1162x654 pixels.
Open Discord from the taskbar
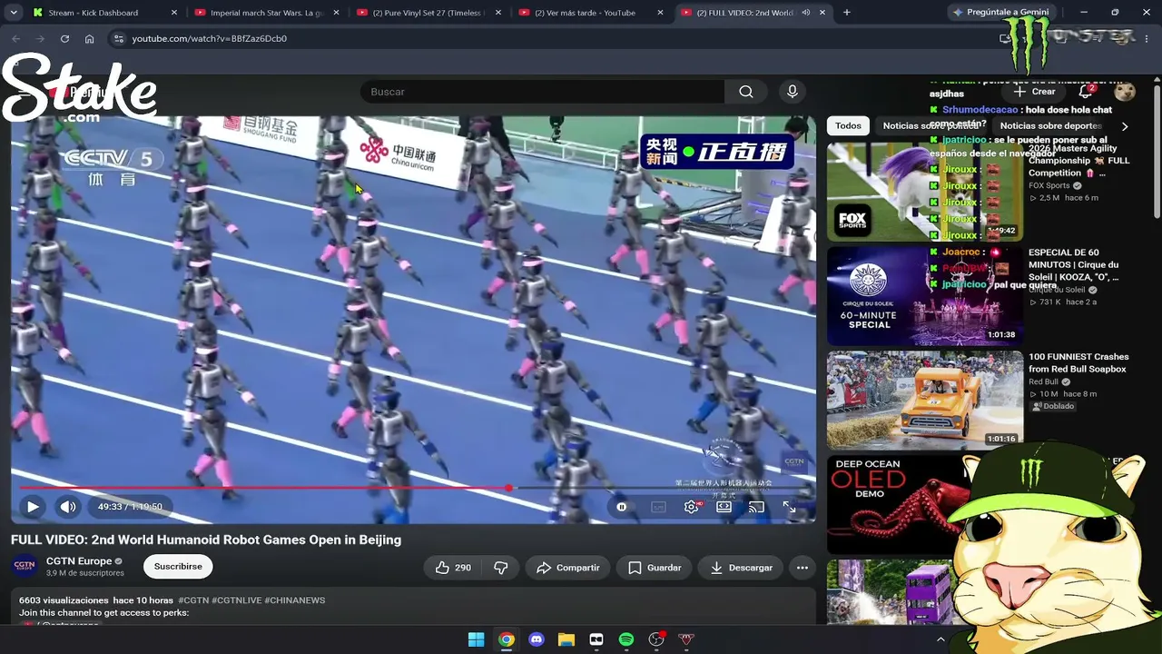pyautogui.click(x=537, y=639)
